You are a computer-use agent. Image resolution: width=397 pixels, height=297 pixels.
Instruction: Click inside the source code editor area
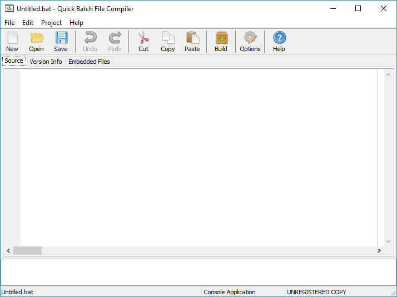click(198, 157)
